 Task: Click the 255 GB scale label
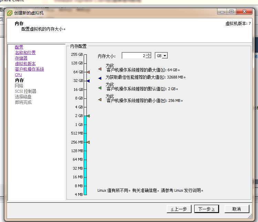pos(77,54)
